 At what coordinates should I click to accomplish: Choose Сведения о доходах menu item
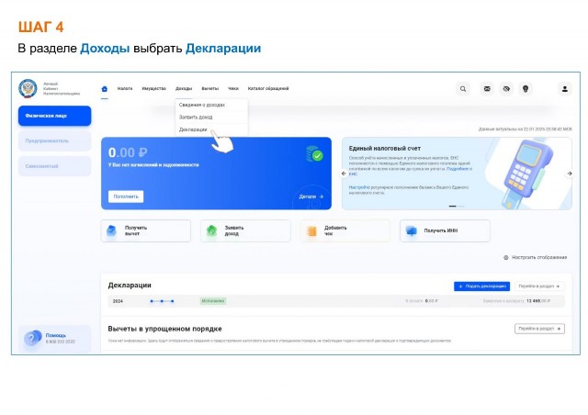pyautogui.click(x=202, y=105)
